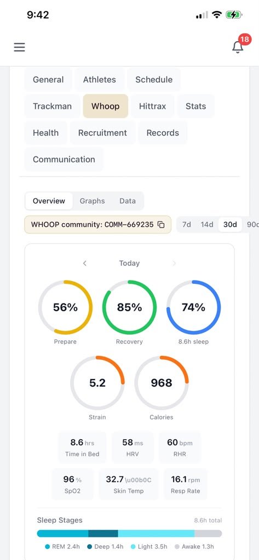Select the 7d time range
The image size is (259, 560).
click(186, 225)
